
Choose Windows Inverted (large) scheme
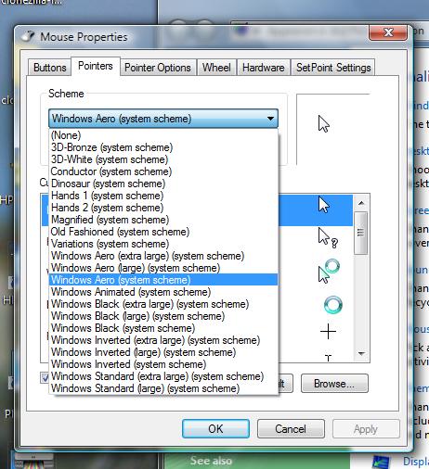pyautogui.click(x=163, y=352)
